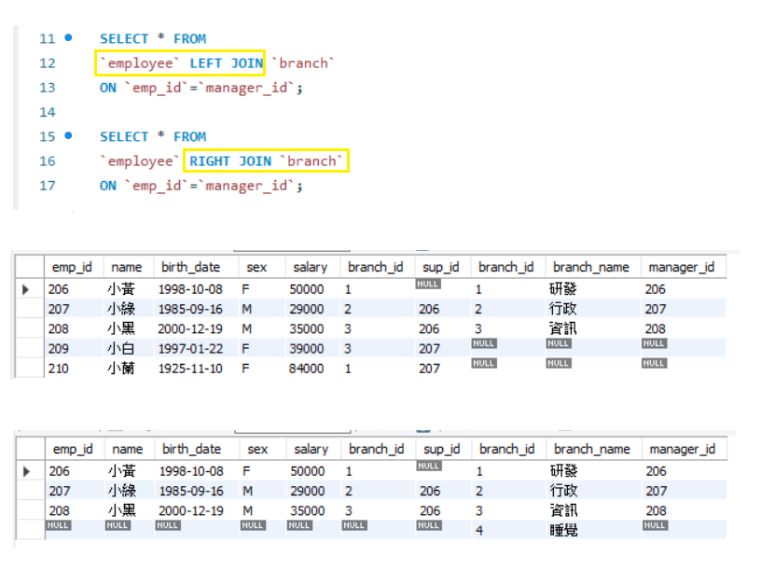
Task: Click the execution marker dot on line 11
Action: pyautogui.click(x=68, y=37)
